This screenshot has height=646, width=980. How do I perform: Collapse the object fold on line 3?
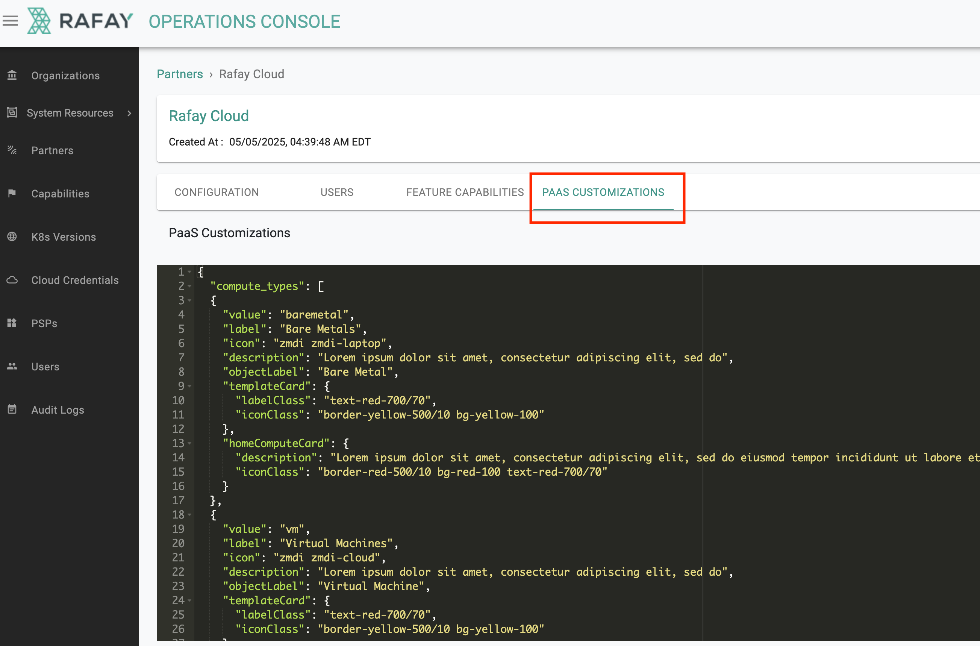pos(189,300)
